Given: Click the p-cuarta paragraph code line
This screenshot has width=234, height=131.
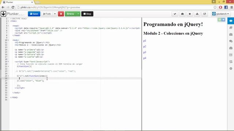Looking at the screenshot, I should (29, 57).
